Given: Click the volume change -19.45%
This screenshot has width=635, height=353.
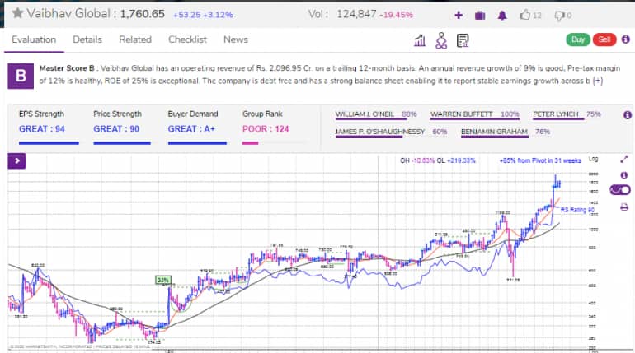Looking at the screenshot, I should pos(396,15).
